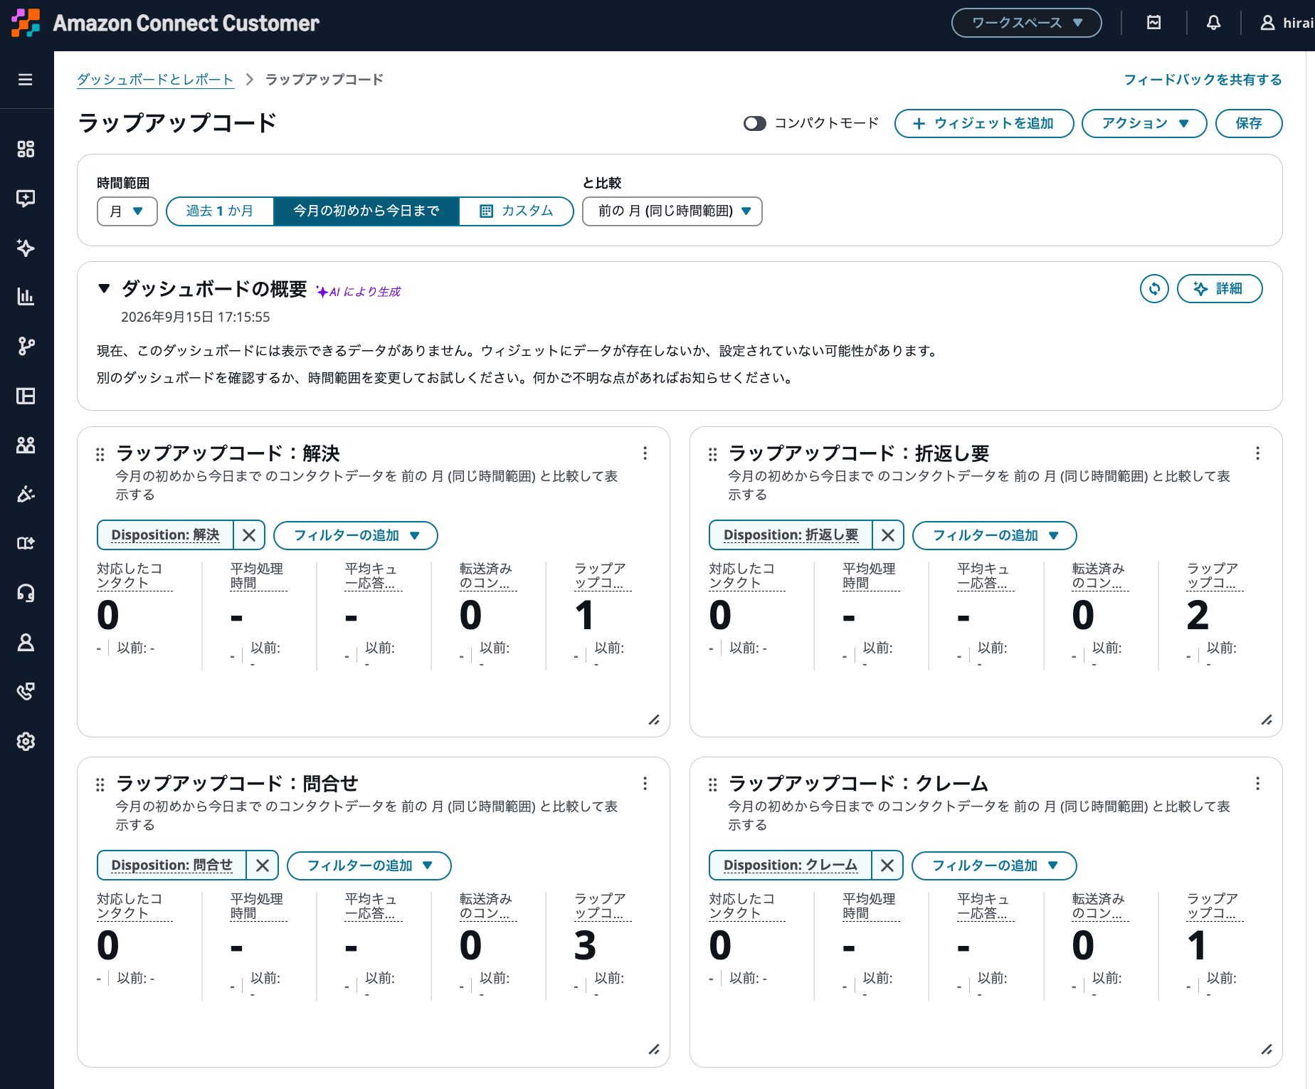The image size is (1315, 1089).
Task: Open the chat-plus icon in sidebar
Action: coord(26,199)
